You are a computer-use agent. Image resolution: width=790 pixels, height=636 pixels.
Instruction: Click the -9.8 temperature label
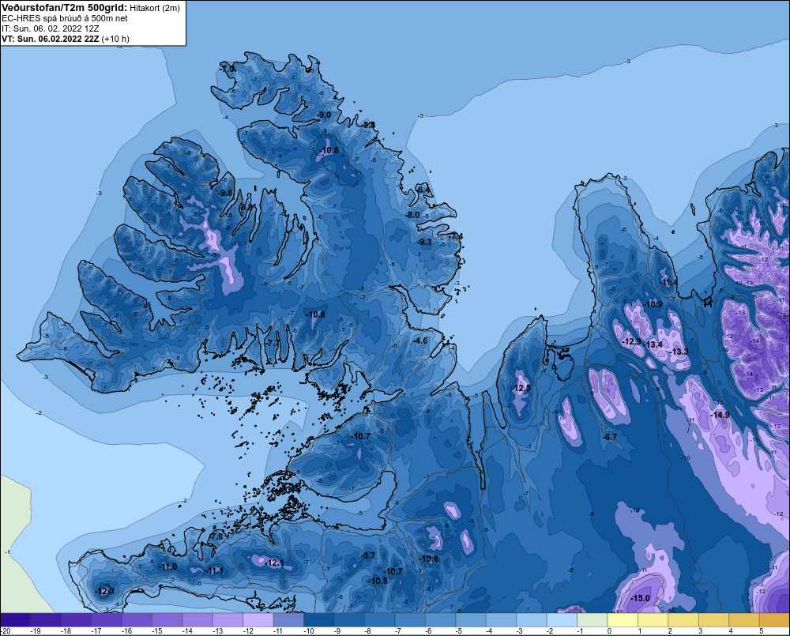pyautogui.click(x=226, y=193)
